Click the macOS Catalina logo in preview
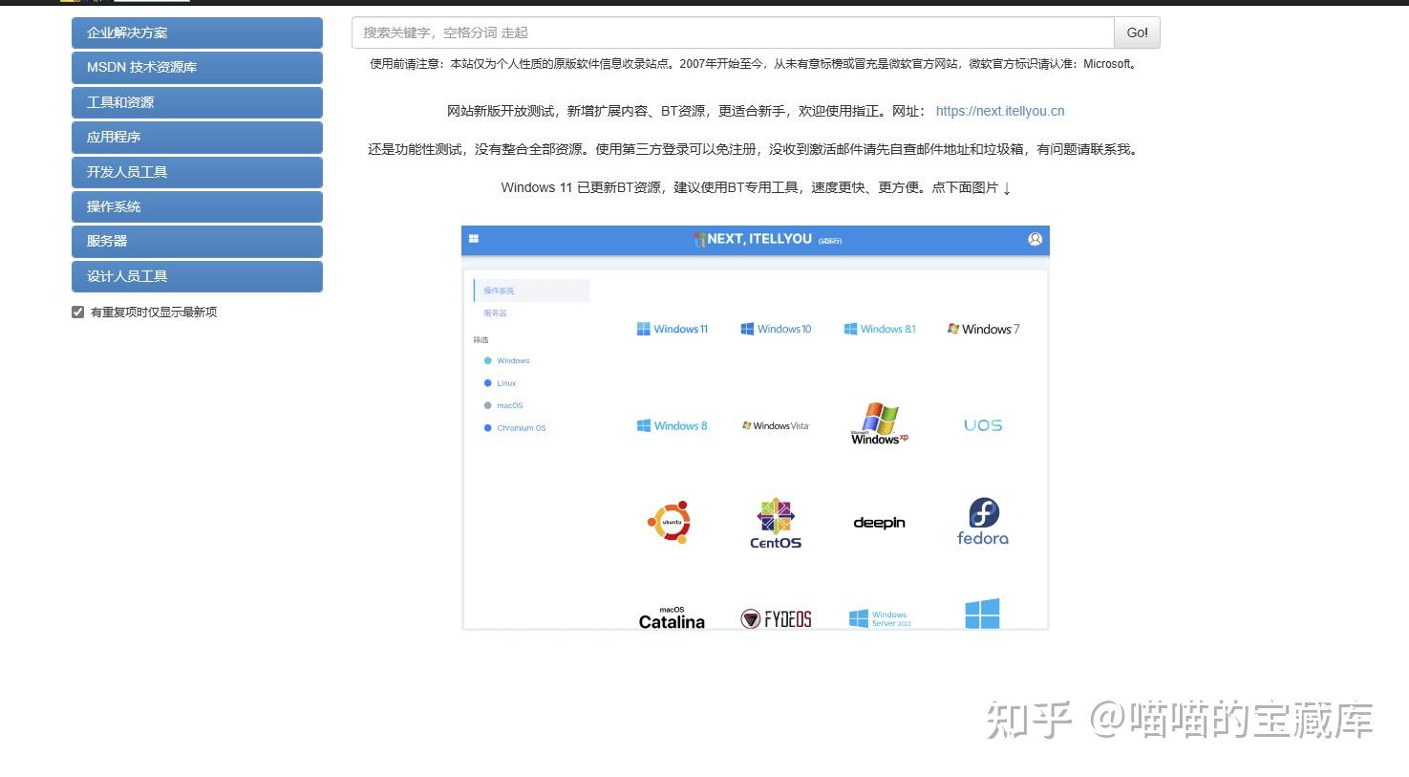Screen dimensions: 1409x777 672,618
